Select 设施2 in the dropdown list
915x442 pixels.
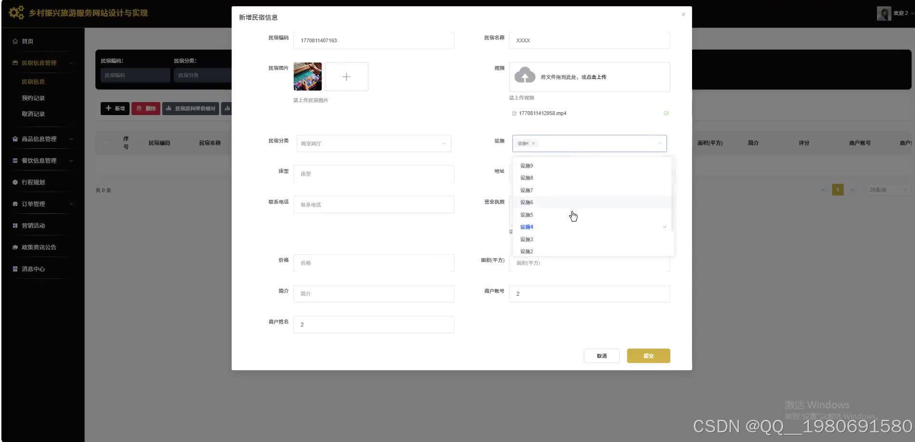click(x=592, y=251)
